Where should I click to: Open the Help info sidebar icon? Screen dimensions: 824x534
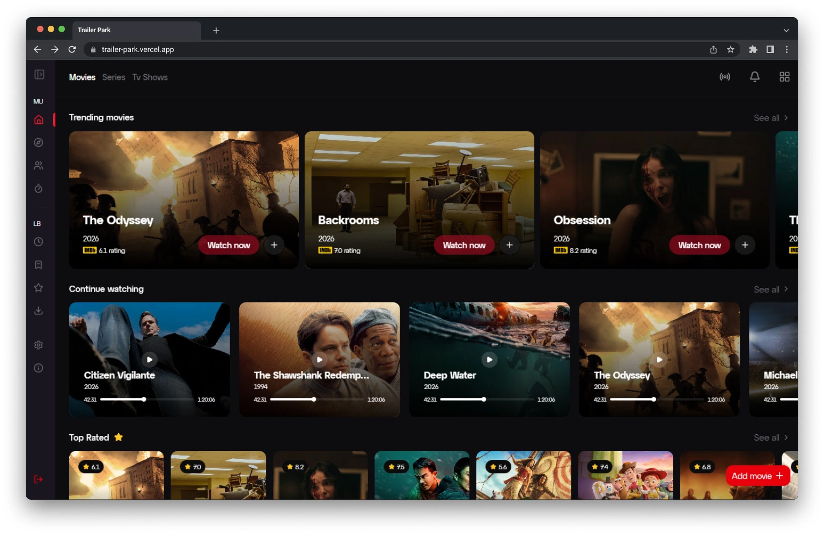[x=39, y=368]
